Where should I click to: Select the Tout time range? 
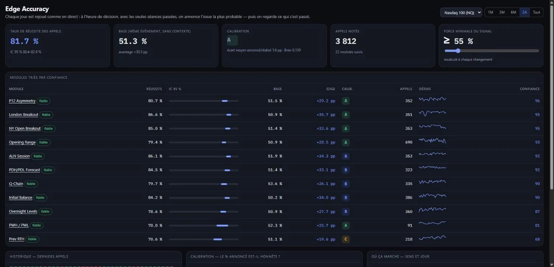click(536, 13)
